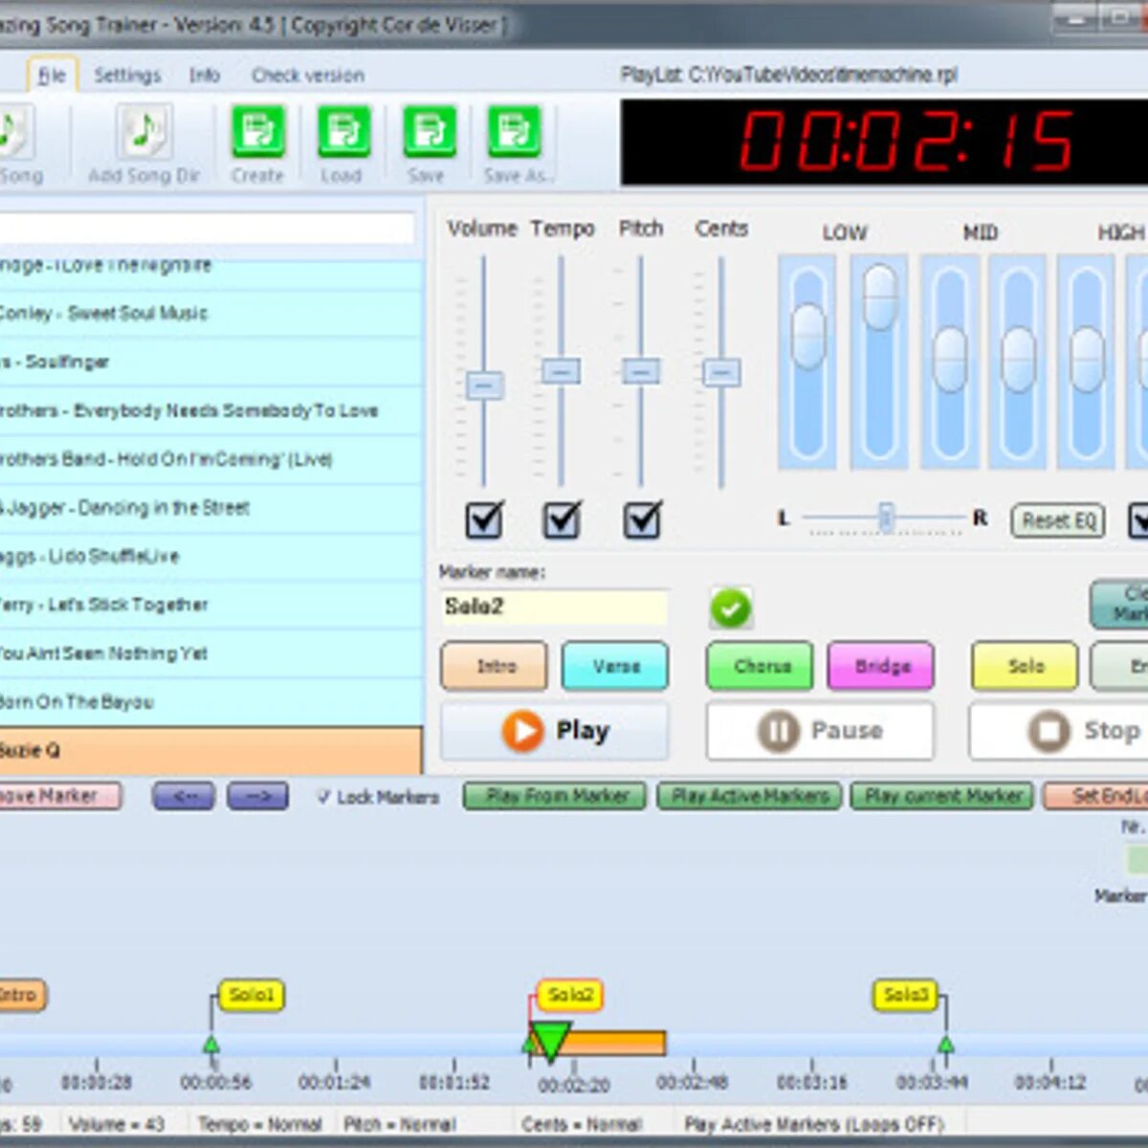Select the song "Born On The Bayou"
This screenshot has height=1148, width=1148.
coord(210,703)
